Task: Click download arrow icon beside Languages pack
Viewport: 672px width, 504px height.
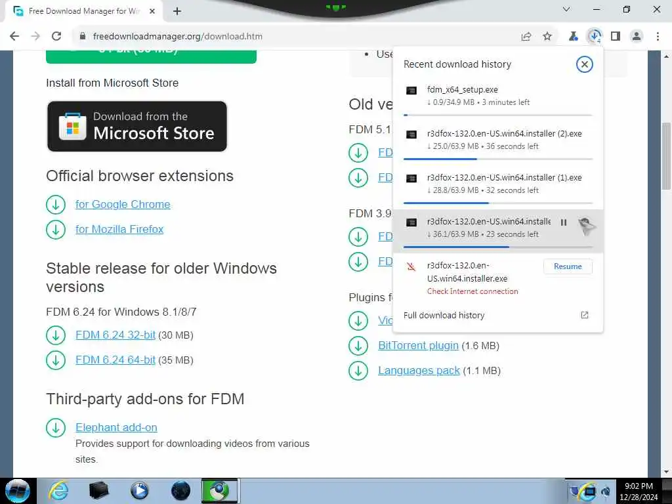Action: (358, 371)
